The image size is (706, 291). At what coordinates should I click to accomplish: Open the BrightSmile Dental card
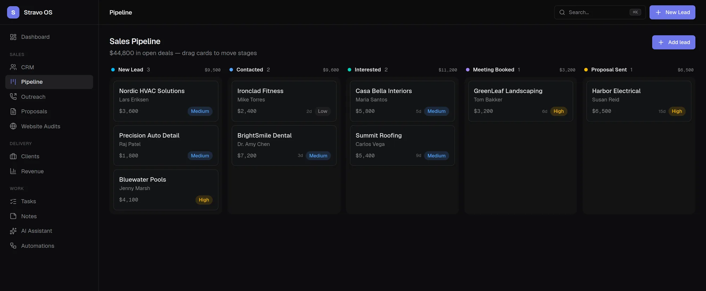click(x=284, y=145)
